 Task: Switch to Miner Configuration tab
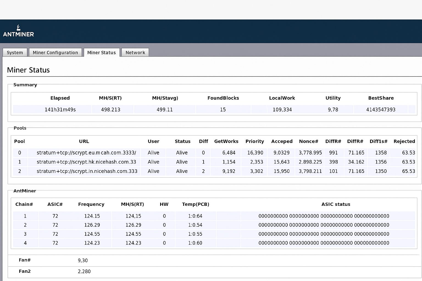[x=55, y=52]
